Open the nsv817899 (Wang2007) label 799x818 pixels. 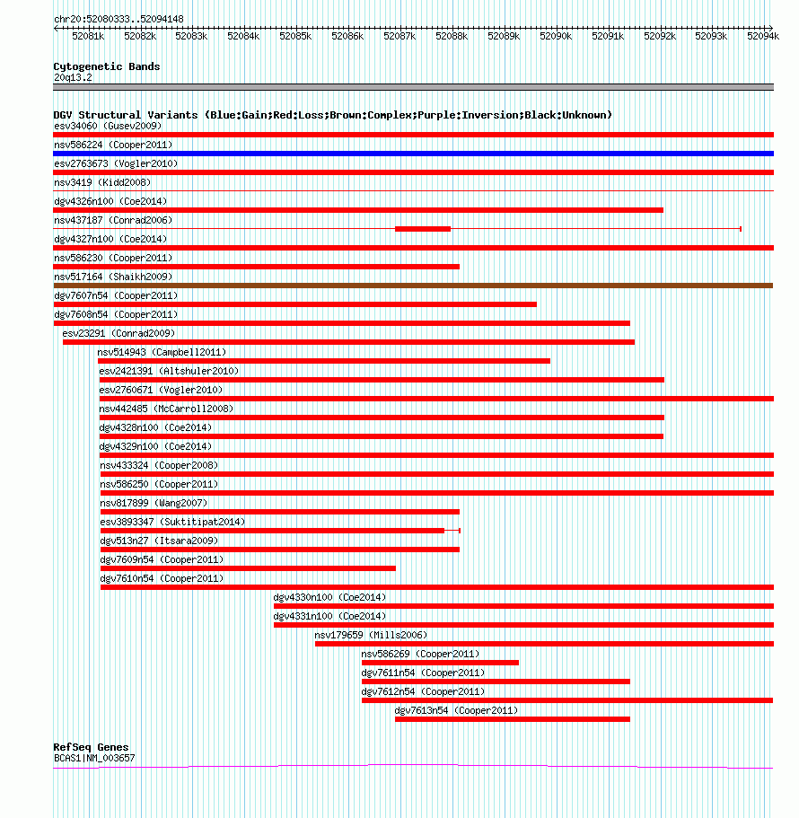154,503
